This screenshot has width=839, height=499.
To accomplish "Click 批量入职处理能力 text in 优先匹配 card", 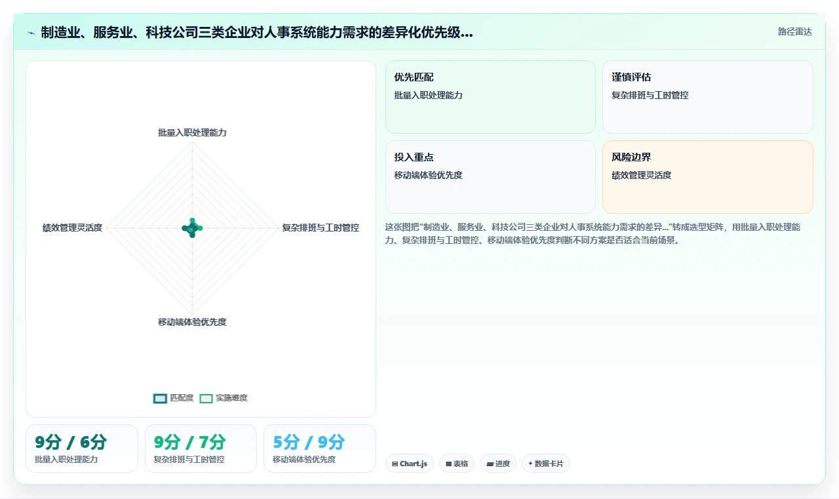I will click(x=429, y=95).
